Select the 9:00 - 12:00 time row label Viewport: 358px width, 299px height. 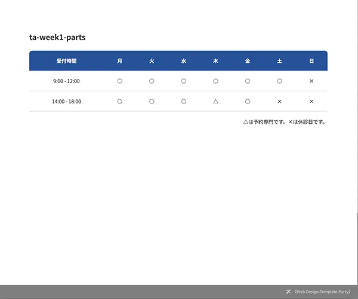[x=66, y=81]
